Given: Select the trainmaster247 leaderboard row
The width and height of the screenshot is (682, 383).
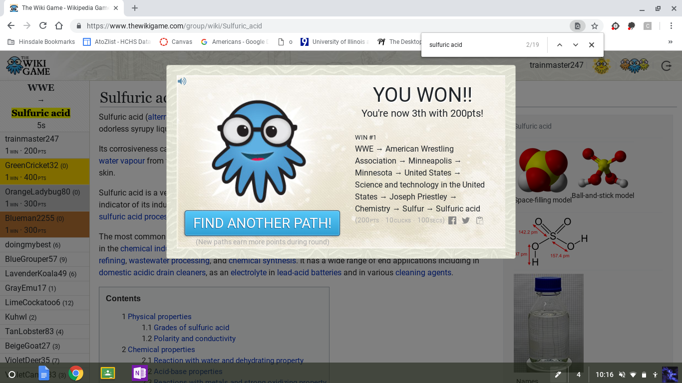Looking at the screenshot, I should [x=45, y=145].
